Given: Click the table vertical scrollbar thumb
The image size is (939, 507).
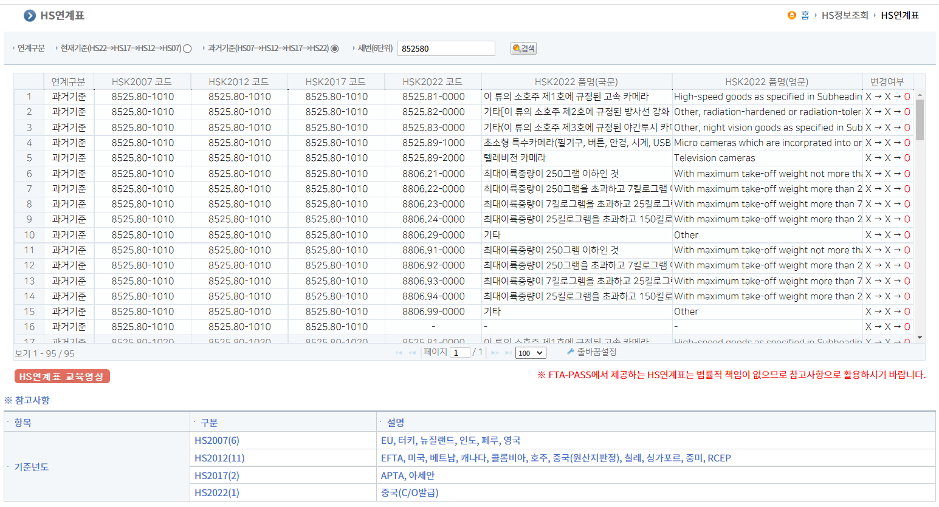Looking at the screenshot, I should tap(920, 120).
